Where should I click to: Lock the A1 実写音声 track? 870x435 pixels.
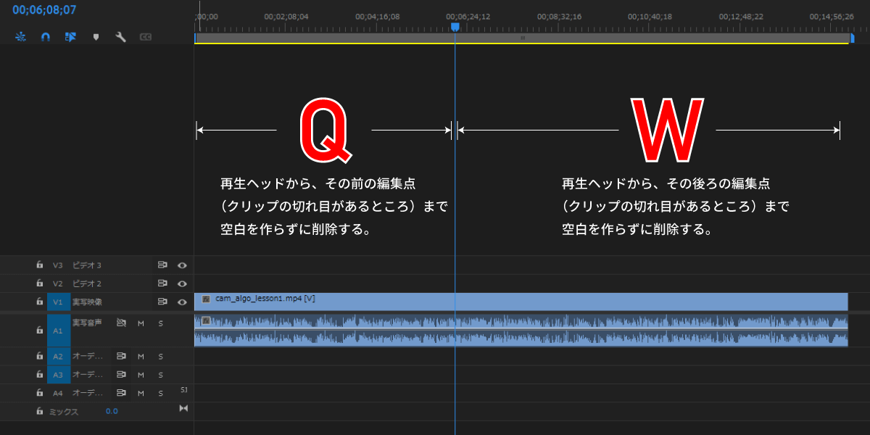pos(40,330)
